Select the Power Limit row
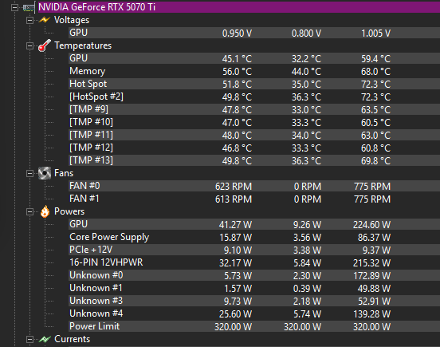The height and width of the screenshot is (347, 440). 254,326
